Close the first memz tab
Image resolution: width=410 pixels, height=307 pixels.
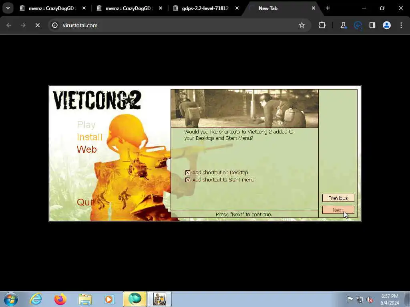pyautogui.click(x=84, y=8)
